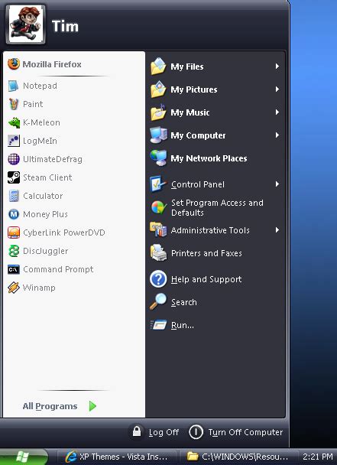Viewport: 337px width, 465px height.
Task: Open the Mozilla Firefox menu entry
Action: [74, 64]
